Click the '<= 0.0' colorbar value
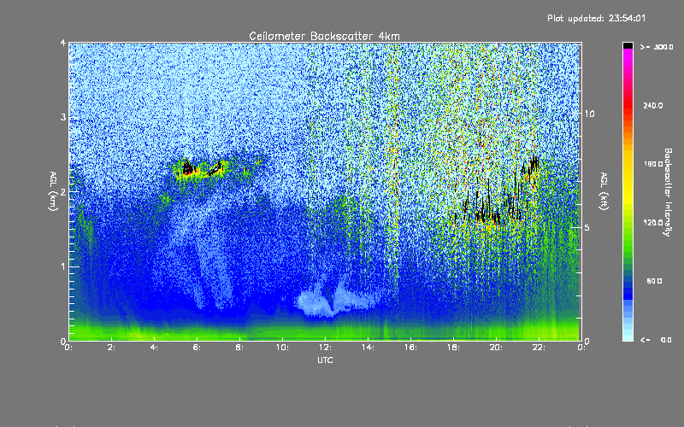684x427 pixels. (x=656, y=339)
